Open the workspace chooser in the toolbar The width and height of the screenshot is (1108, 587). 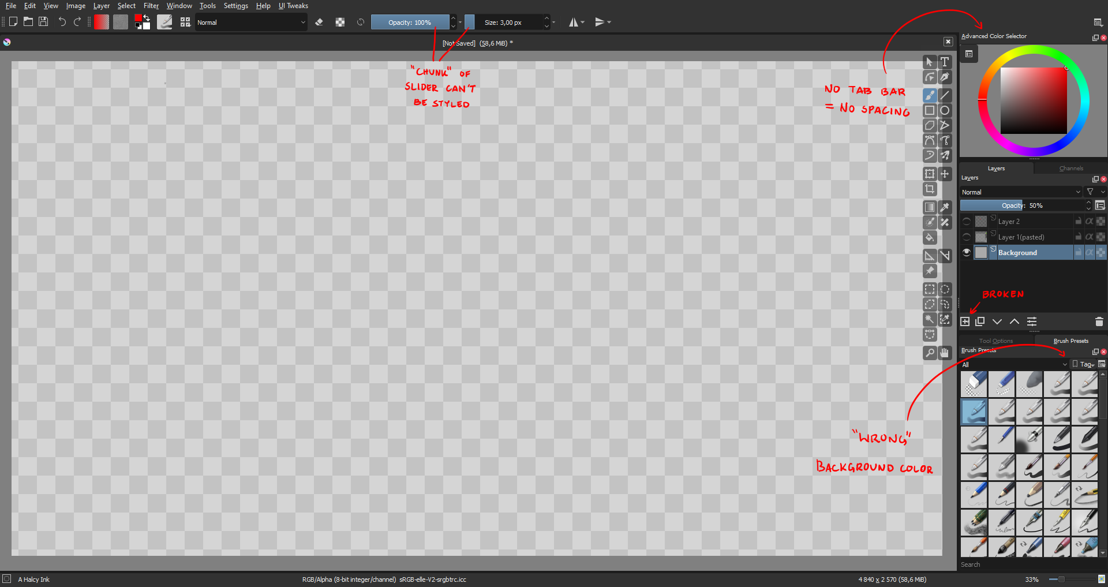pos(1098,22)
